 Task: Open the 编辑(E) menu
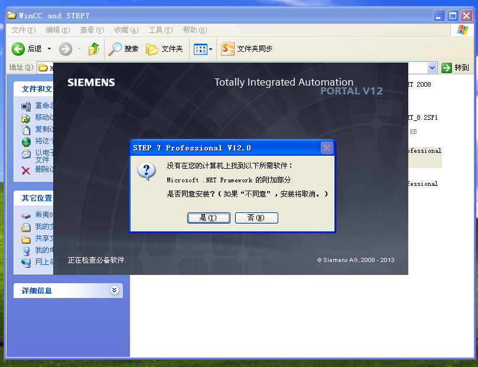coord(58,30)
